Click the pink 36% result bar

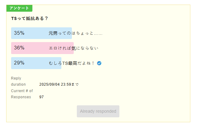[42, 48]
